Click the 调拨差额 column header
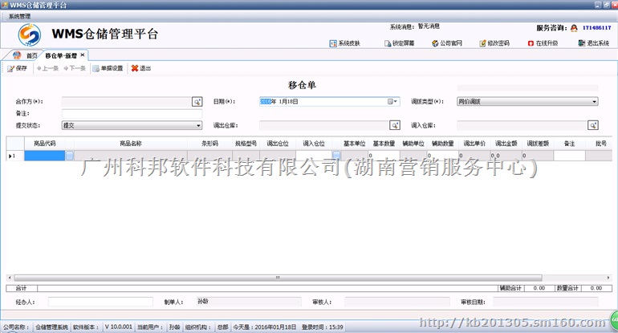 point(538,144)
